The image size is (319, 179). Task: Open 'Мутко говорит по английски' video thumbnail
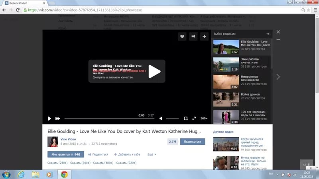(x=226, y=163)
